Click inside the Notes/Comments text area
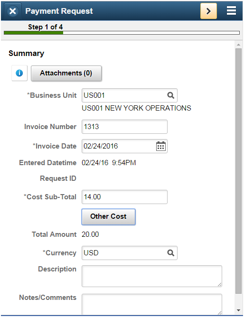Screen dimensions: 244x317 (152, 304)
